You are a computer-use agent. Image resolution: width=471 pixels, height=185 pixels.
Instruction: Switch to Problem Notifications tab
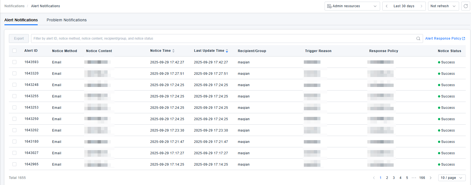point(67,20)
